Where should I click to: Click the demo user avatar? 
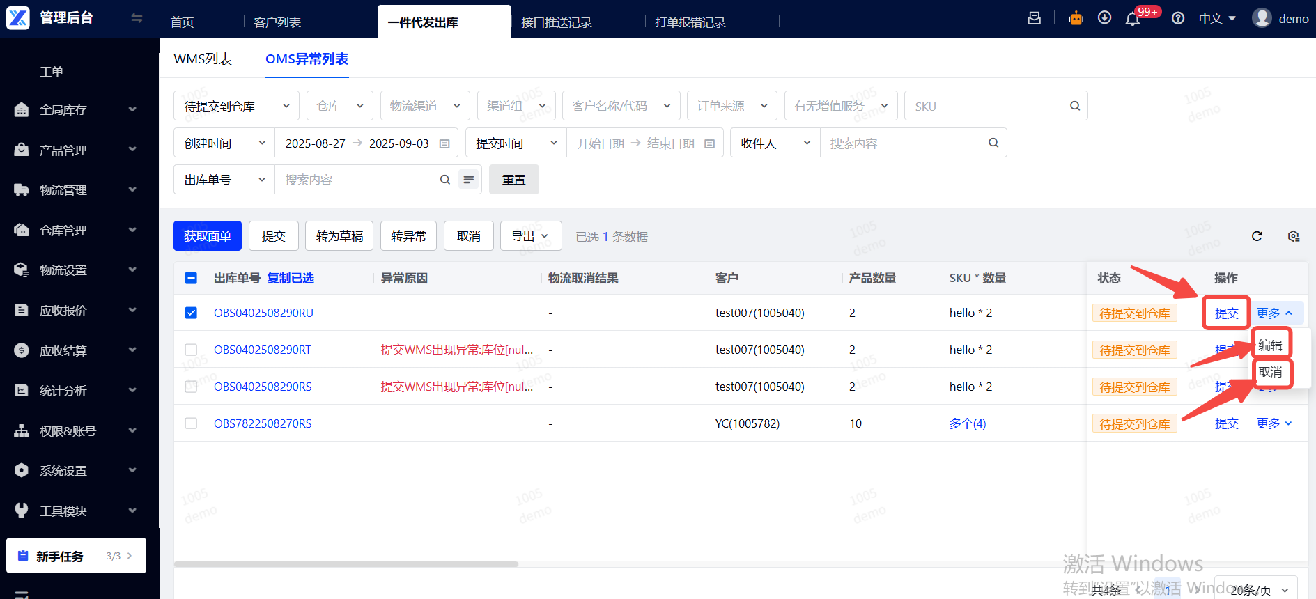(1262, 18)
